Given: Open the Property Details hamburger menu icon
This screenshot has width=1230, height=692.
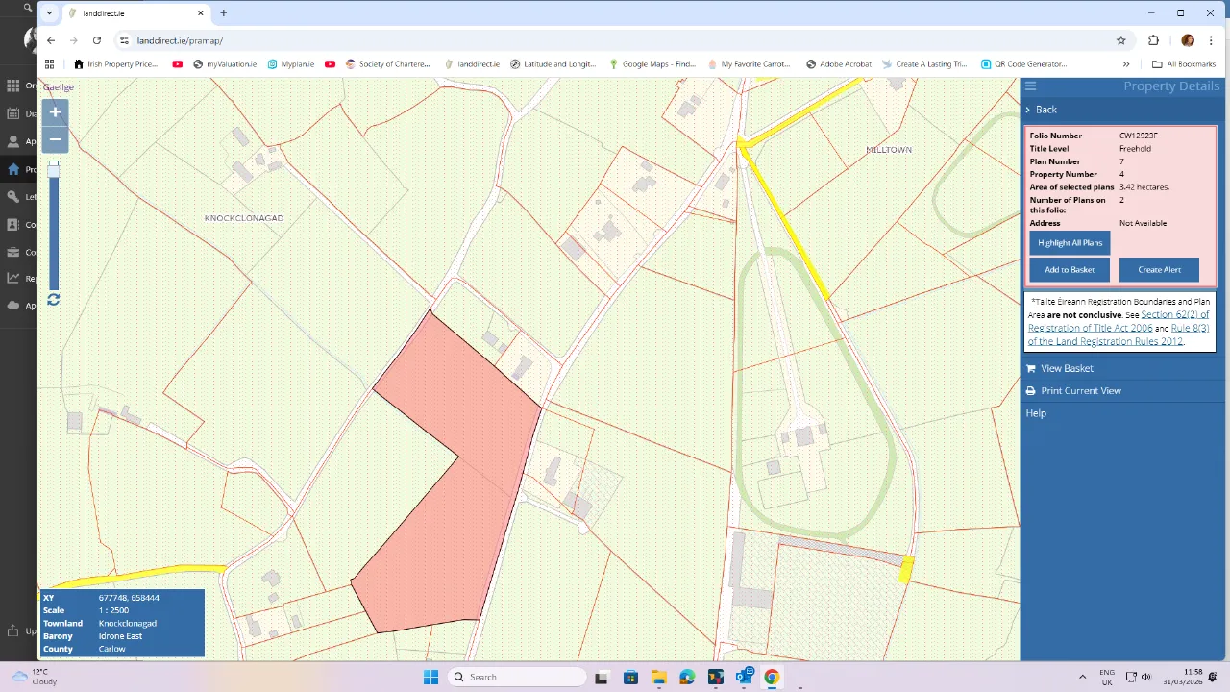Looking at the screenshot, I should (1030, 86).
